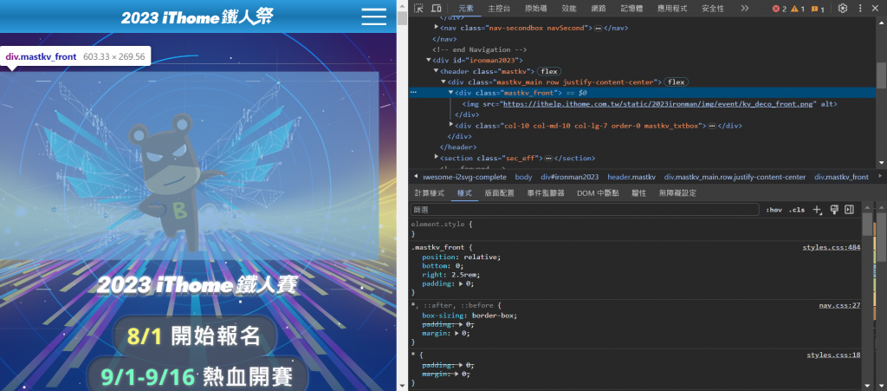Open DevTools settings gear
The height and width of the screenshot is (391, 887).
pyautogui.click(x=843, y=8)
